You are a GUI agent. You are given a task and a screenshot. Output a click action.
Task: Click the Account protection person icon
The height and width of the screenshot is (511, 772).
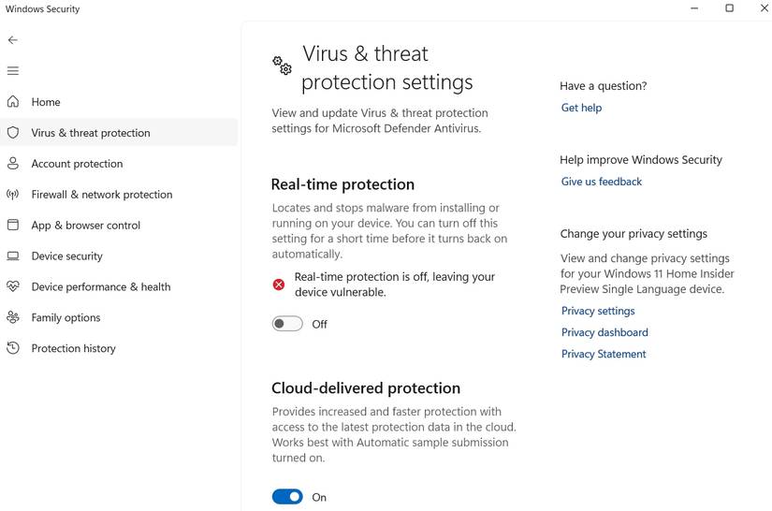click(13, 164)
